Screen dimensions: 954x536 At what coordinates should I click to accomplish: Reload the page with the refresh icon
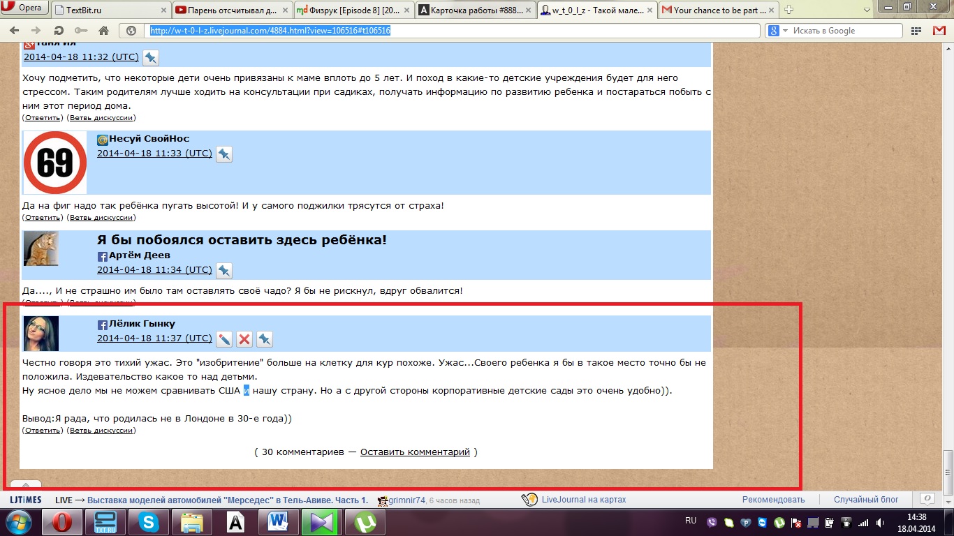[x=59, y=31]
